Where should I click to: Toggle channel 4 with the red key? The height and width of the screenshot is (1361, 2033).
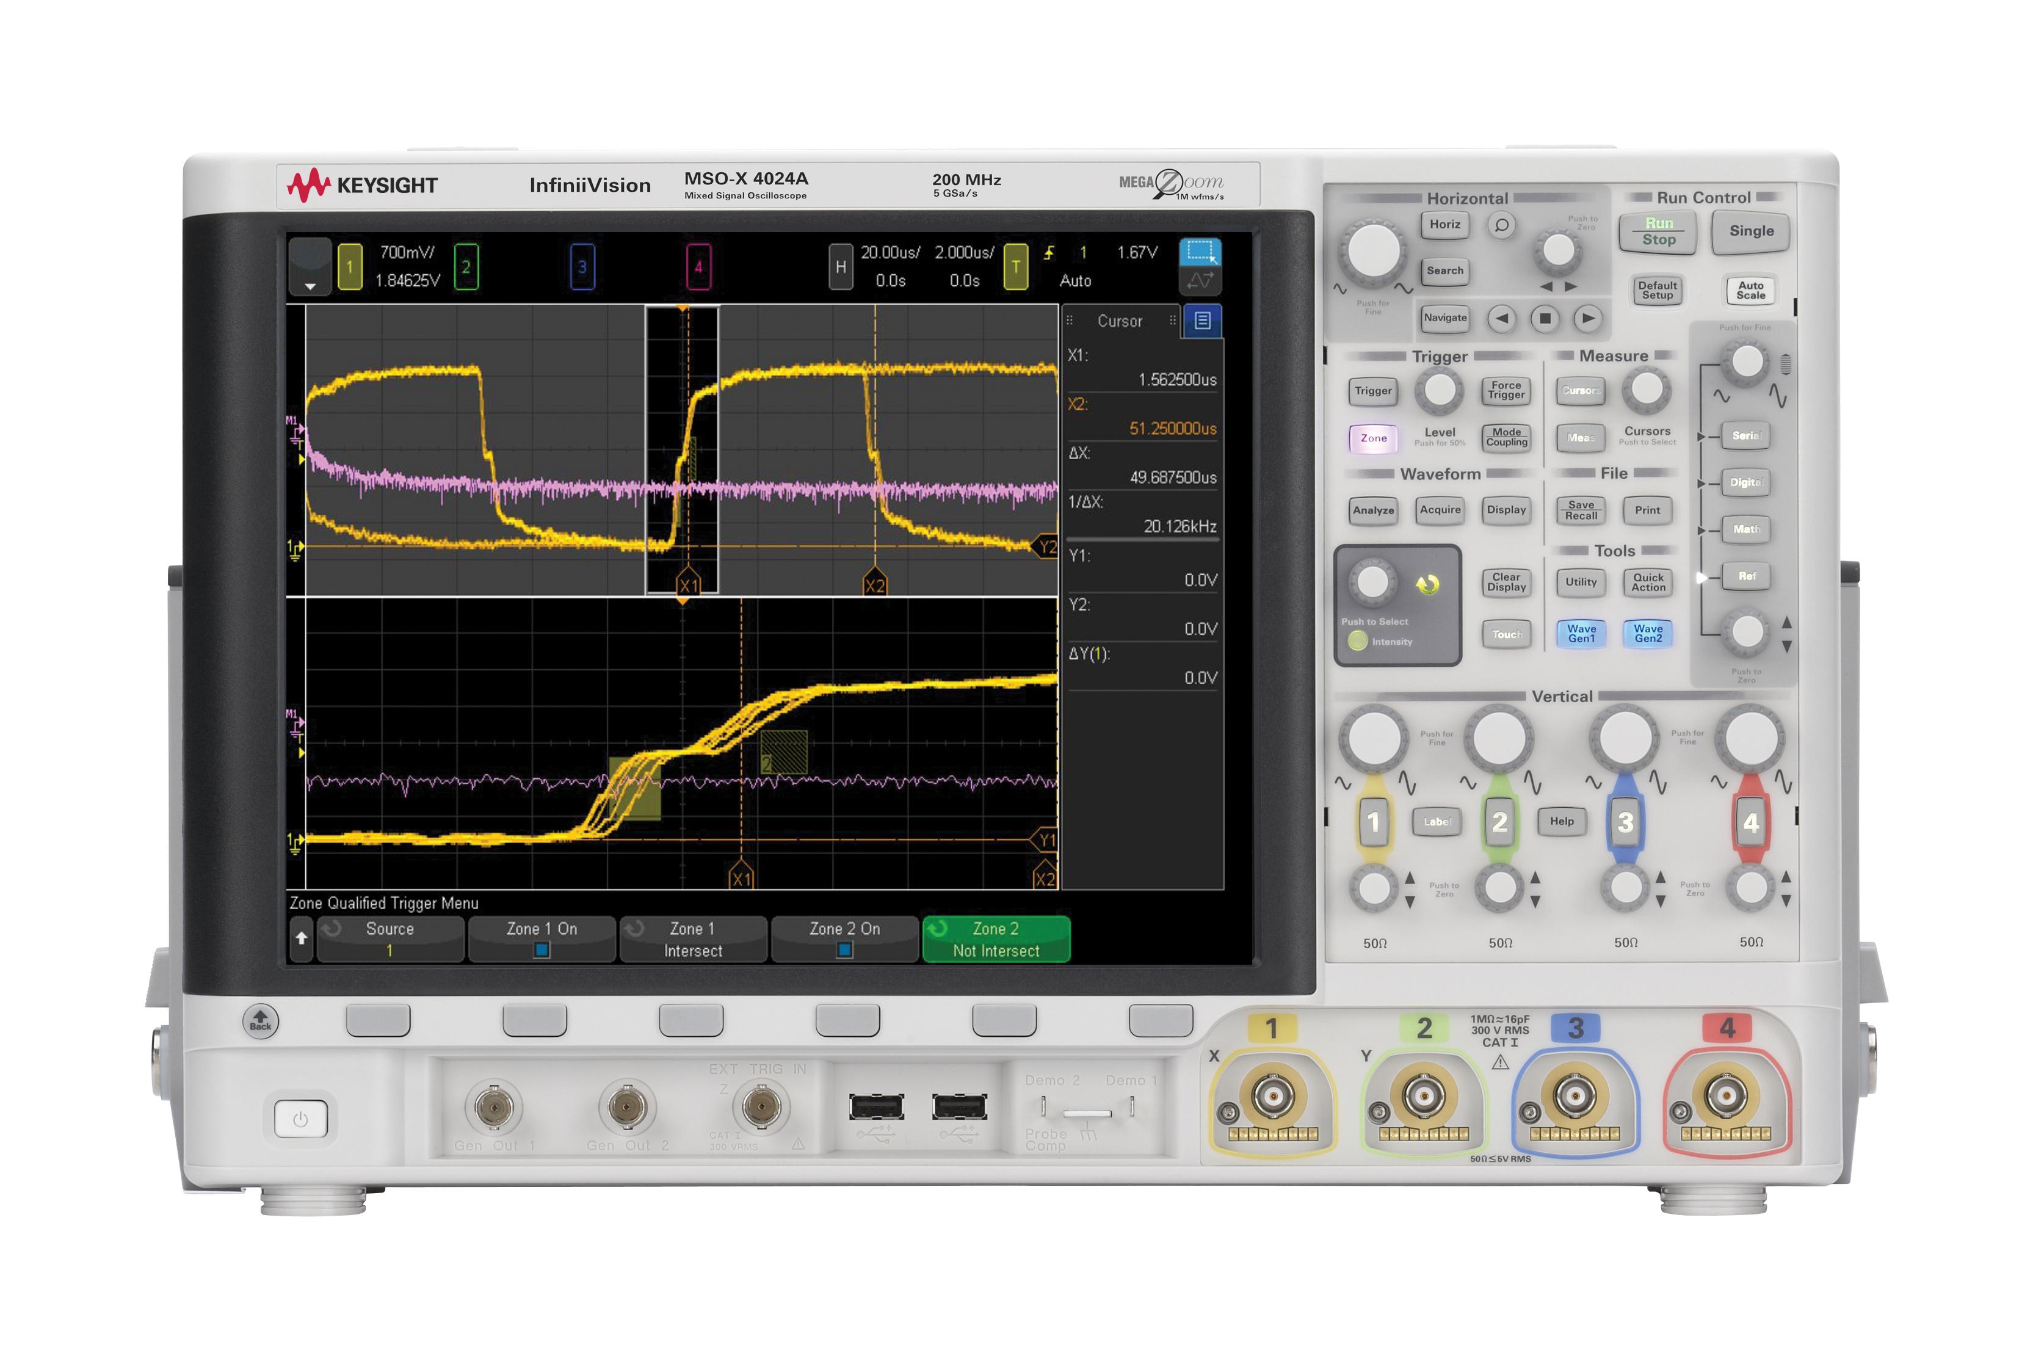[1751, 822]
